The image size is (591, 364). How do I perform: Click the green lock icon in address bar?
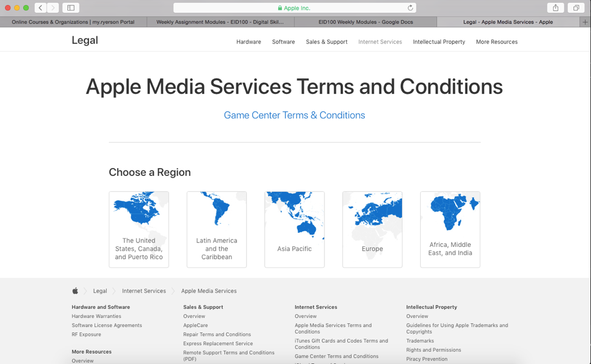pyautogui.click(x=279, y=8)
